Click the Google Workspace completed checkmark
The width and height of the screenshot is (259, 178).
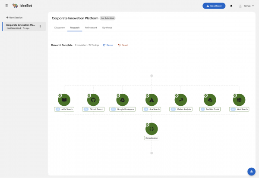(x=118, y=95)
